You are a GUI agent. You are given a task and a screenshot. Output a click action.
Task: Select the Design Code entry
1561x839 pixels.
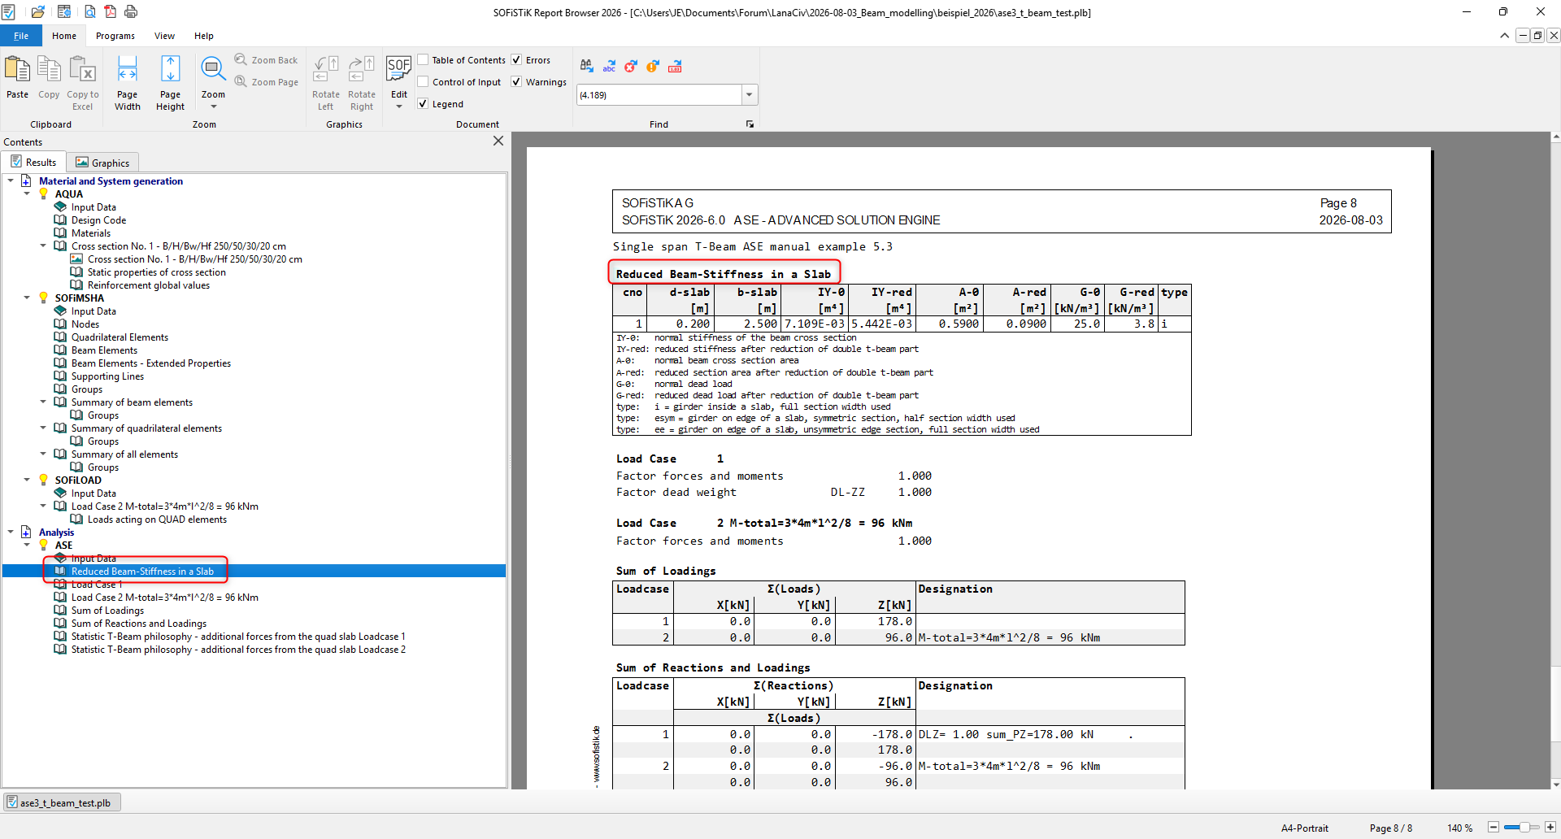tap(98, 220)
